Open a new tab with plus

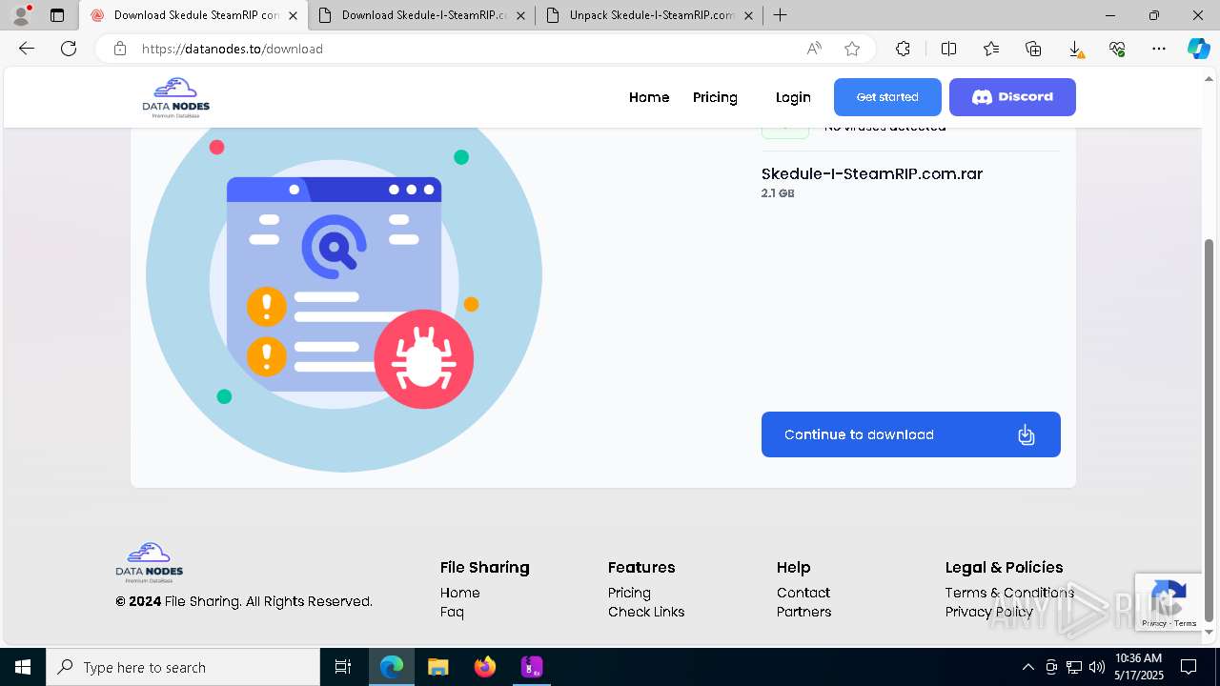(x=781, y=15)
